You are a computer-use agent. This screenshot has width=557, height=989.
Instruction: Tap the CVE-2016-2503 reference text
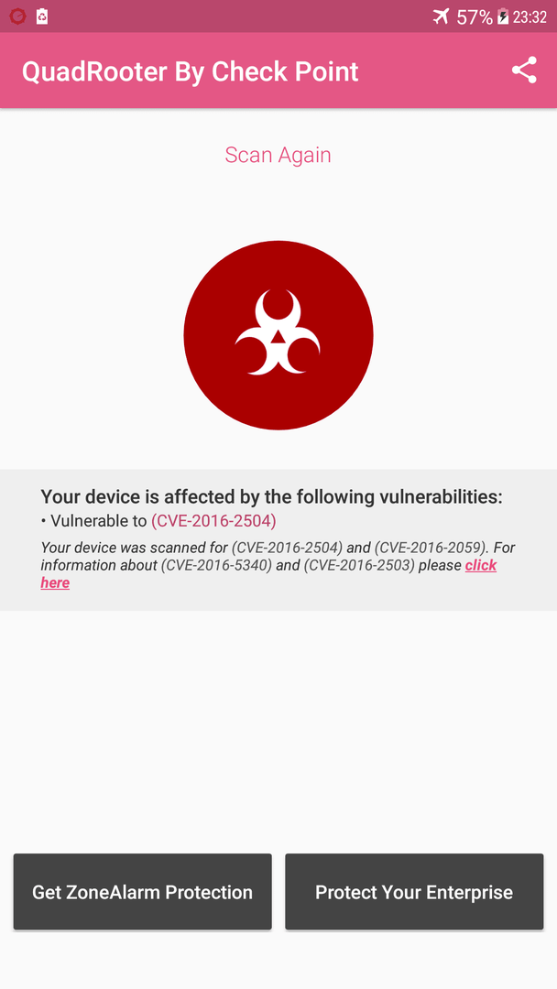pos(359,565)
